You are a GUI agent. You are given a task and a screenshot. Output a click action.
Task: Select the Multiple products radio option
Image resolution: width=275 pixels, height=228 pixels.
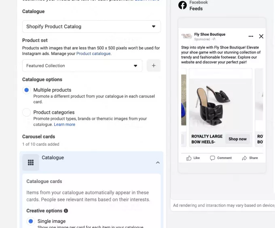pos(26,90)
